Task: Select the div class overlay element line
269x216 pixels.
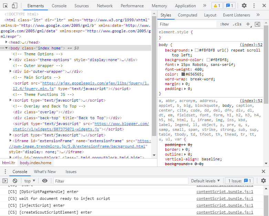Action: [43, 112]
